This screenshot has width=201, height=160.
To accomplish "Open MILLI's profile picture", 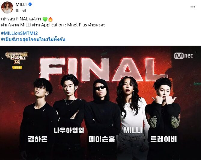I will 7,8.
